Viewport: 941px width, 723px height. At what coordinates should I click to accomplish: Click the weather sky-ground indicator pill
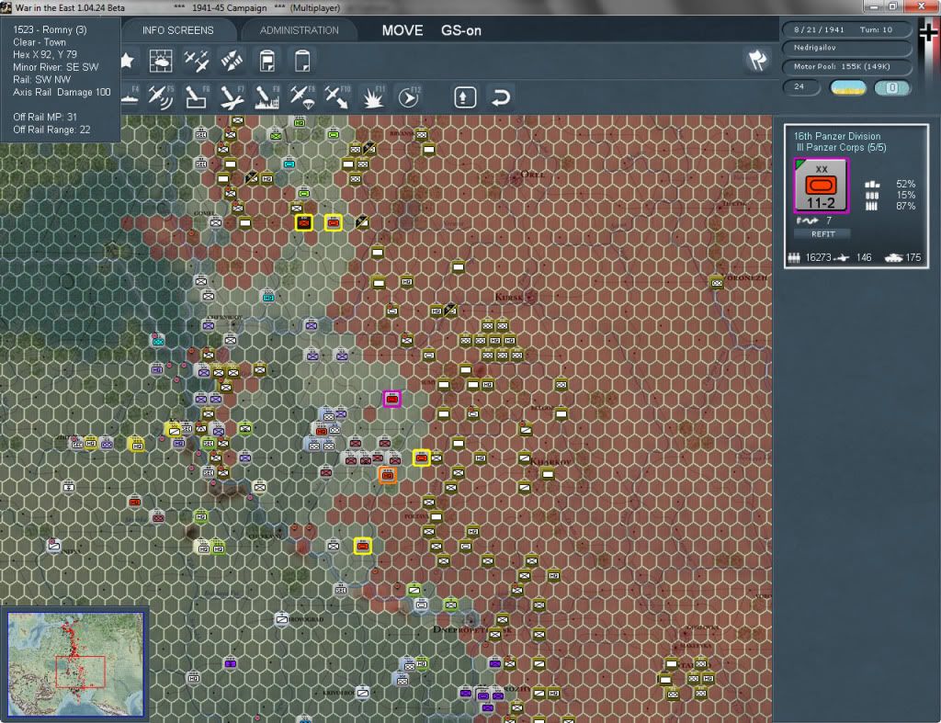847,87
